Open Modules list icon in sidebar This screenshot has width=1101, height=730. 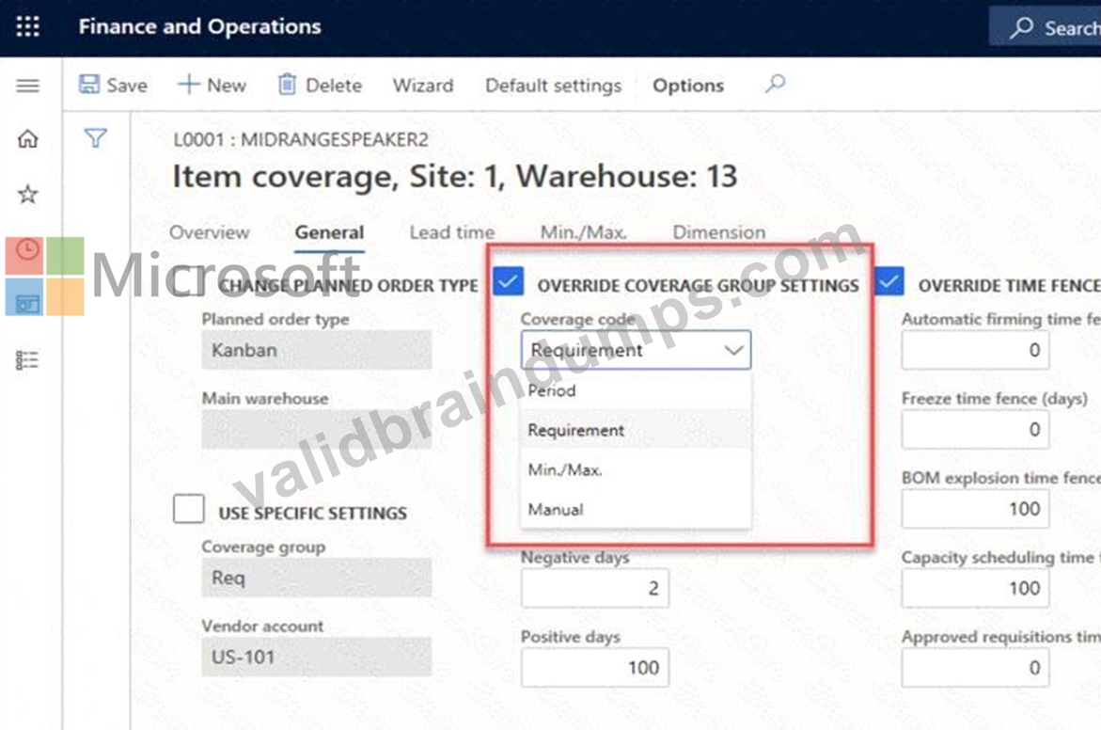point(27,359)
